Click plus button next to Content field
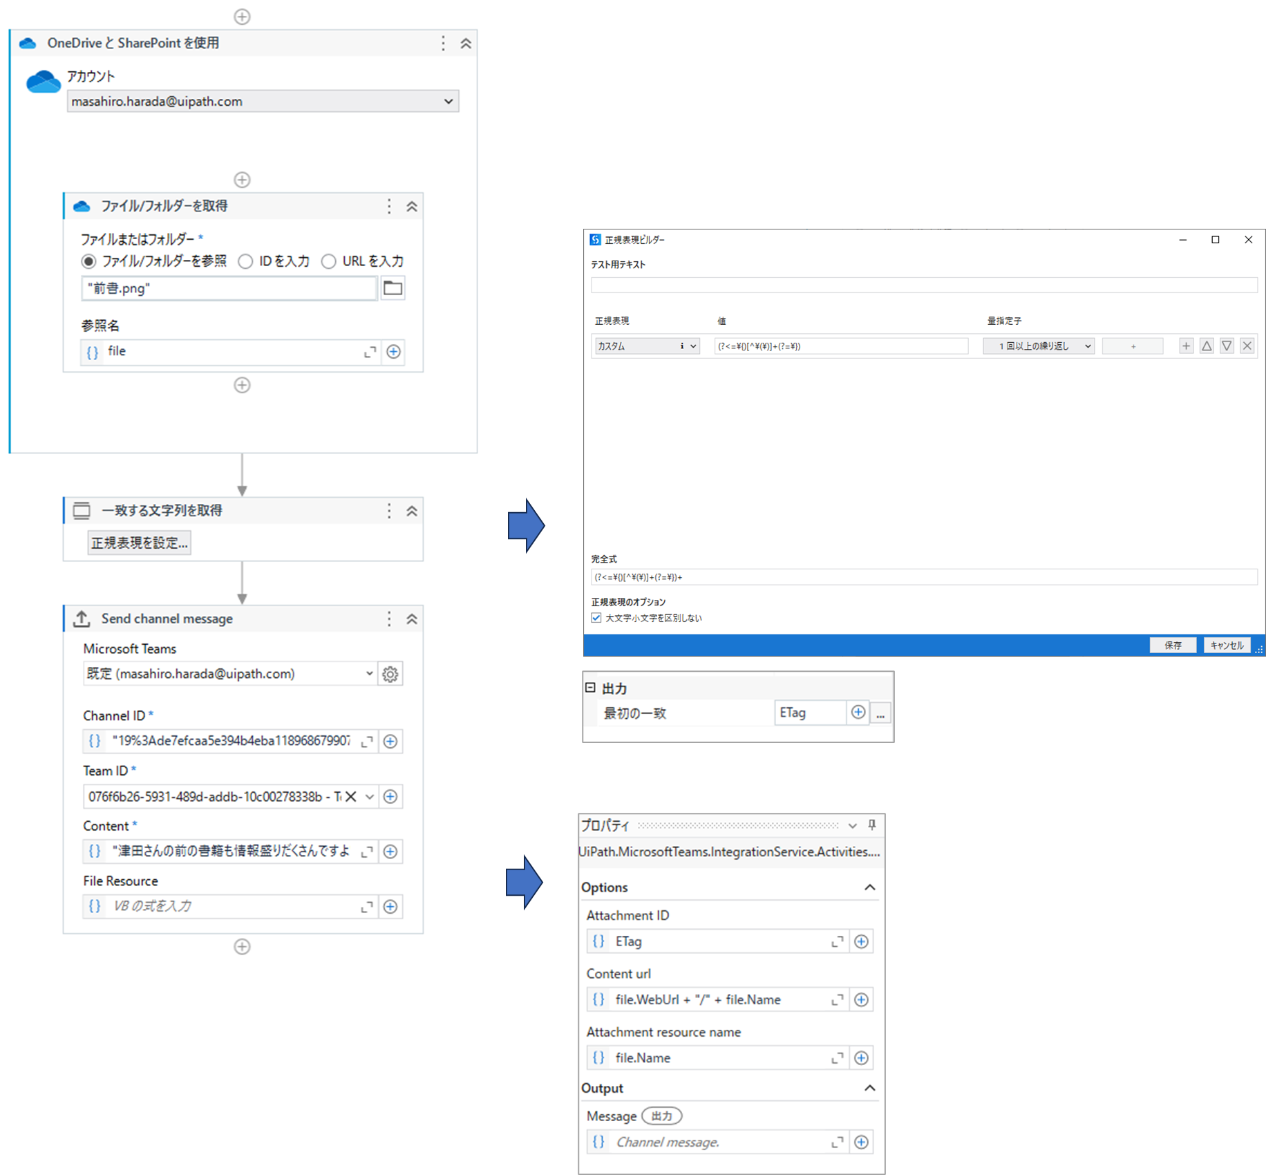Viewport: 1266px width, 1175px height. click(x=390, y=852)
